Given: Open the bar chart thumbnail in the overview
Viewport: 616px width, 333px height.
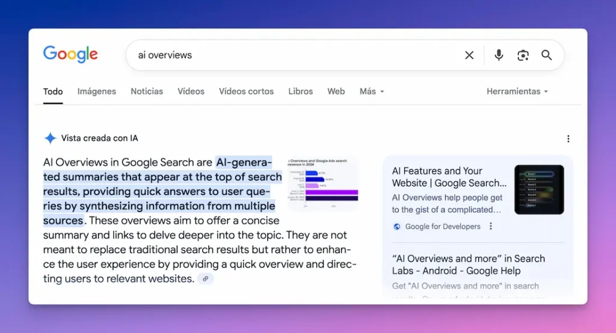Looking at the screenshot, I should pyautogui.click(x=323, y=183).
